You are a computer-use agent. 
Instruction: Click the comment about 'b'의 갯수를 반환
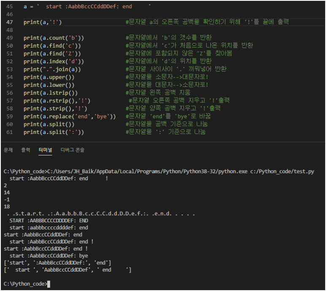pos(169,37)
